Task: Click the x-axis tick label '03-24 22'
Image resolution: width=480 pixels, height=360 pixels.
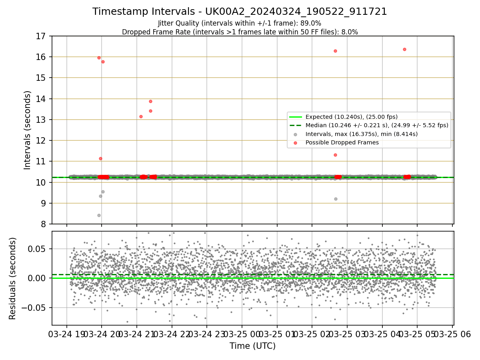Action: click(172, 334)
